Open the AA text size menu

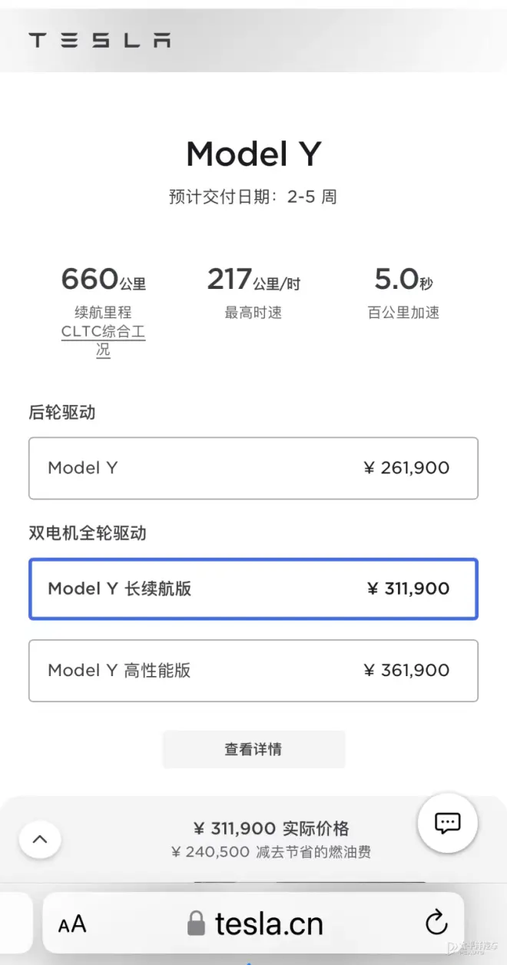tap(72, 924)
